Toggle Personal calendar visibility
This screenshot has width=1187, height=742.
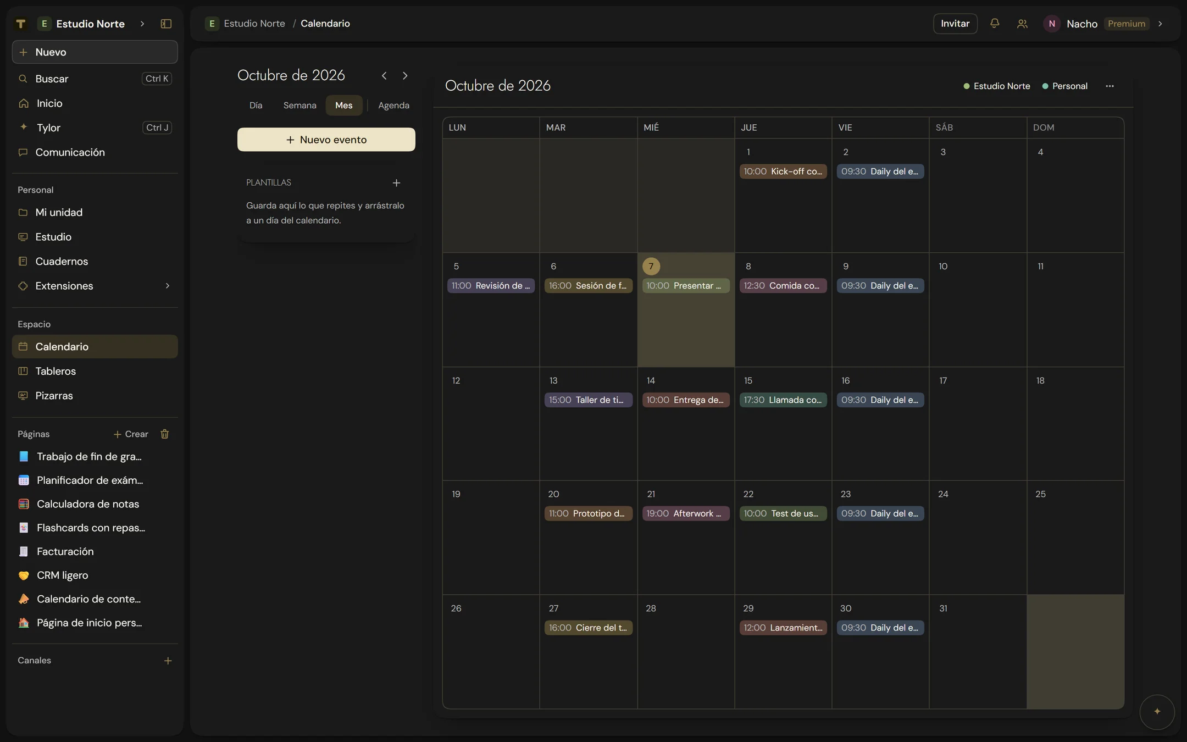pos(1065,86)
